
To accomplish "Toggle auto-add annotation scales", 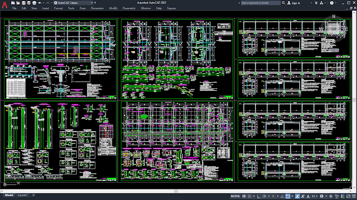I will tap(303, 196).
